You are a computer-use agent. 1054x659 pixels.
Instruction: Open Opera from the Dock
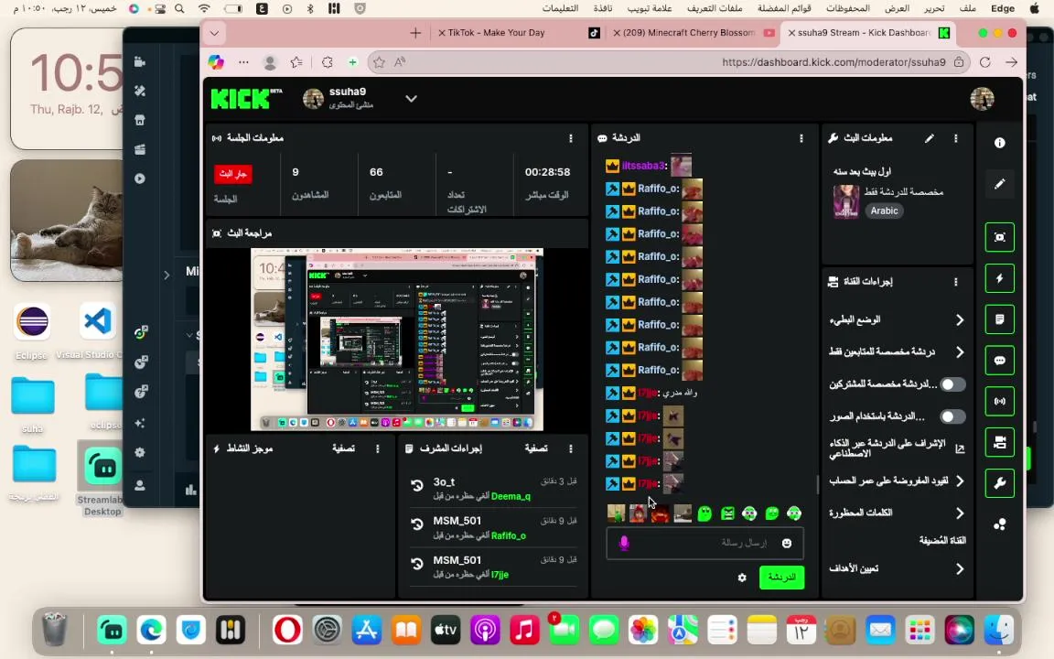point(287,630)
